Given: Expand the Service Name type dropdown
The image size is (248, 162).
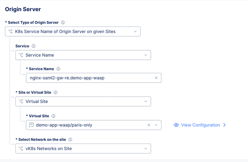Looking at the screenshot, I should tap(145, 55).
